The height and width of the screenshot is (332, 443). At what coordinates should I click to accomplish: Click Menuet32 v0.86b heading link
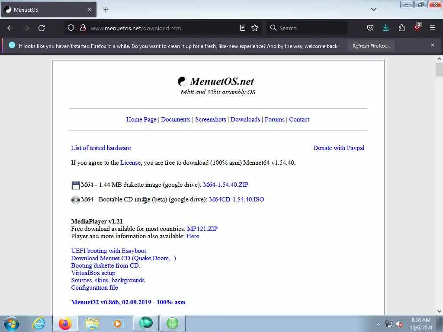[x=128, y=302]
